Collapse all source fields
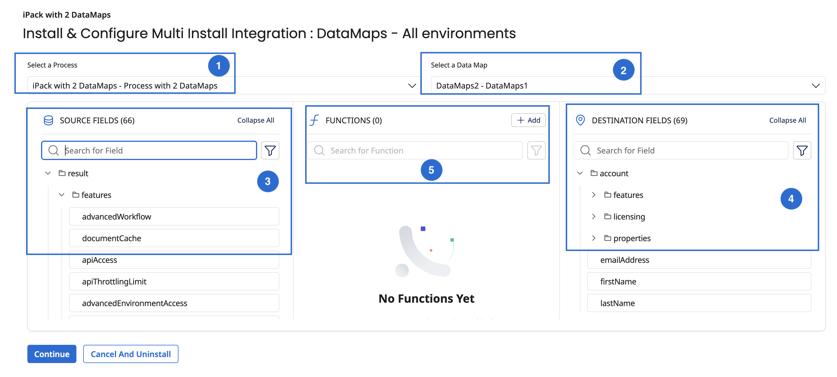 click(255, 120)
